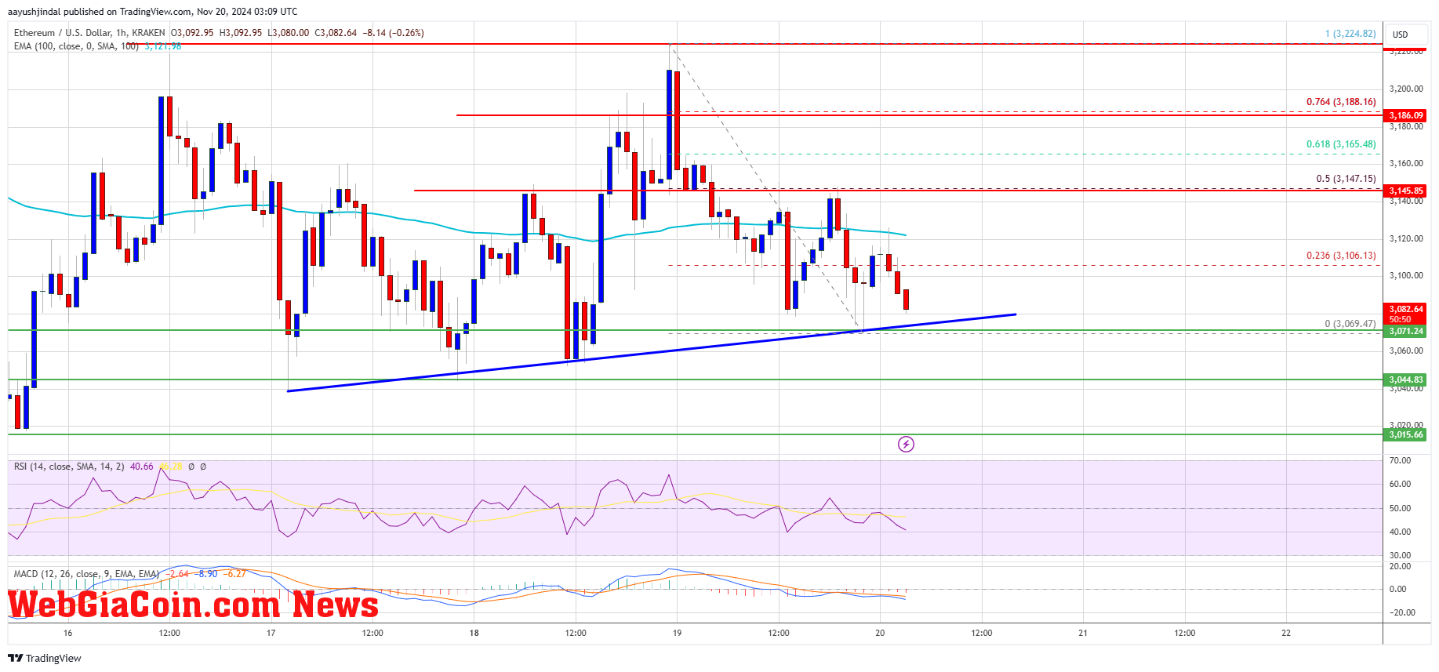
Task: Click the published-by aayushjindal header text
Action: click(x=153, y=12)
